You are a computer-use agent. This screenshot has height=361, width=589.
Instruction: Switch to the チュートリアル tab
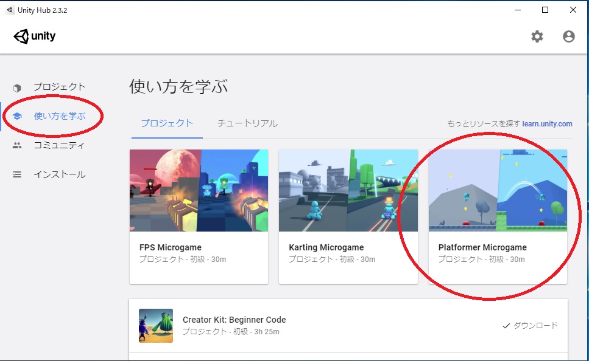247,123
